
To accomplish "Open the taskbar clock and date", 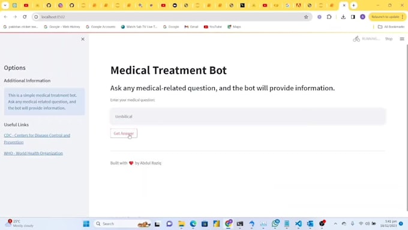I will pyautogui.click(x=388, y=224).
